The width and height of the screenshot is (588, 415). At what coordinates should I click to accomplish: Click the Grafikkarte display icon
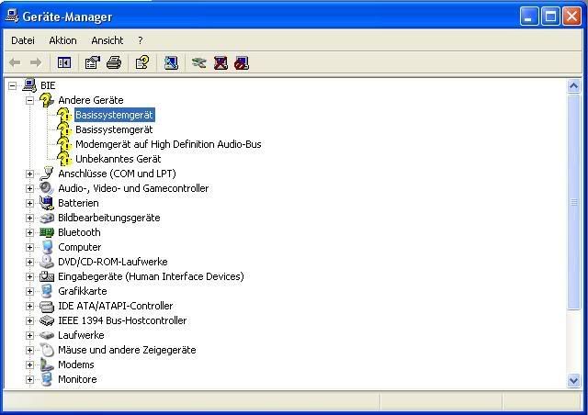[47, 291]
